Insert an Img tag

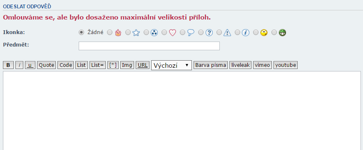tap(127, 65)
